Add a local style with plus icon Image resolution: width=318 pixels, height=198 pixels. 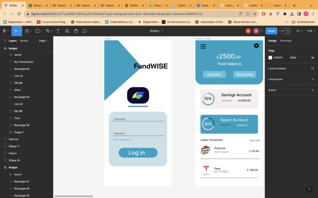coord(312,79)
